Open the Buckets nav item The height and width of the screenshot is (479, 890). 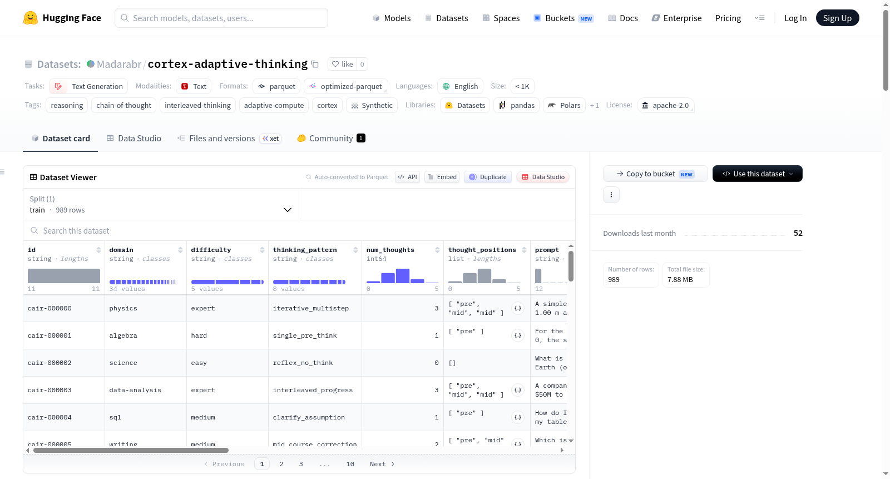point(563,18)
